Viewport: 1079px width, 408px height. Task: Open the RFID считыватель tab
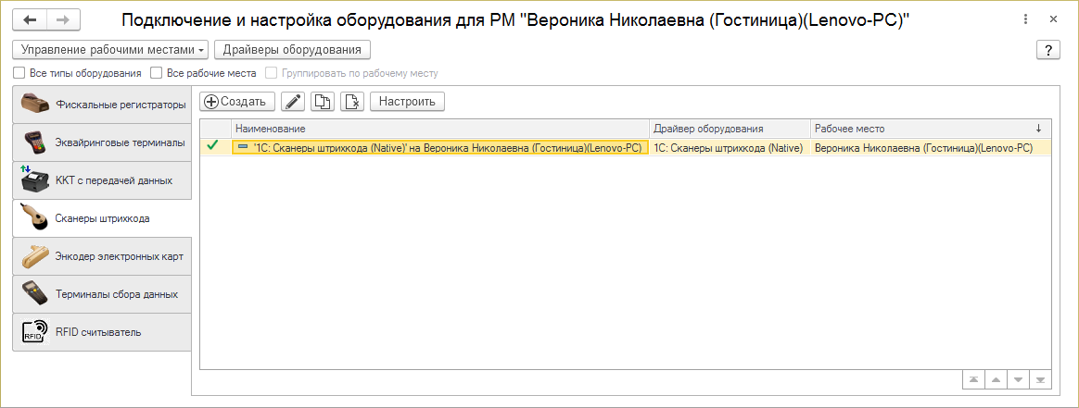(101, 332)
